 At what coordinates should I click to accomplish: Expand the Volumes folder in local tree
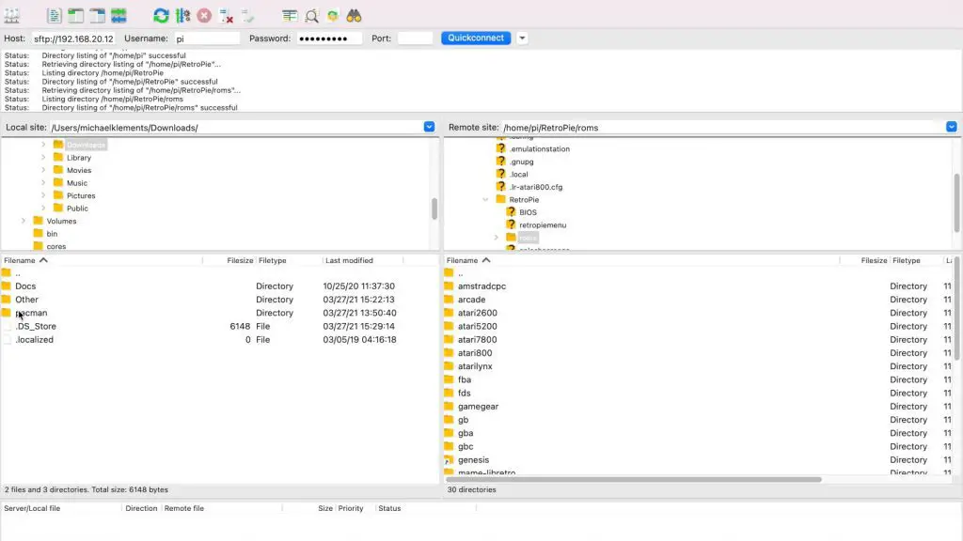coord(24,221)
